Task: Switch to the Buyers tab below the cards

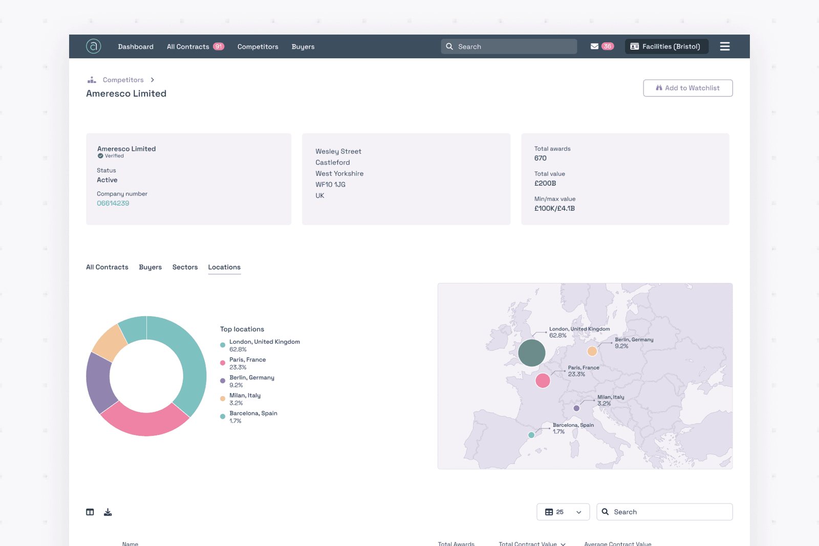Action: 150,267
